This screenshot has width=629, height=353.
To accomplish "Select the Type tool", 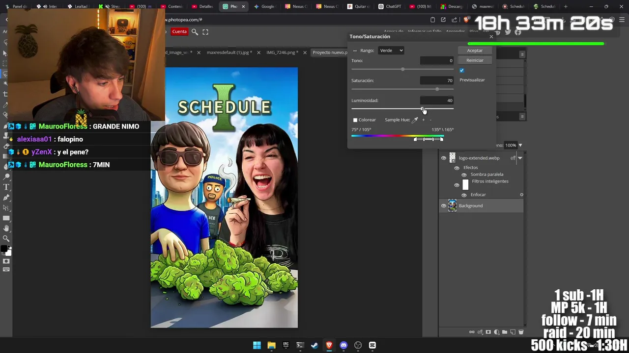I will (6, 187).
